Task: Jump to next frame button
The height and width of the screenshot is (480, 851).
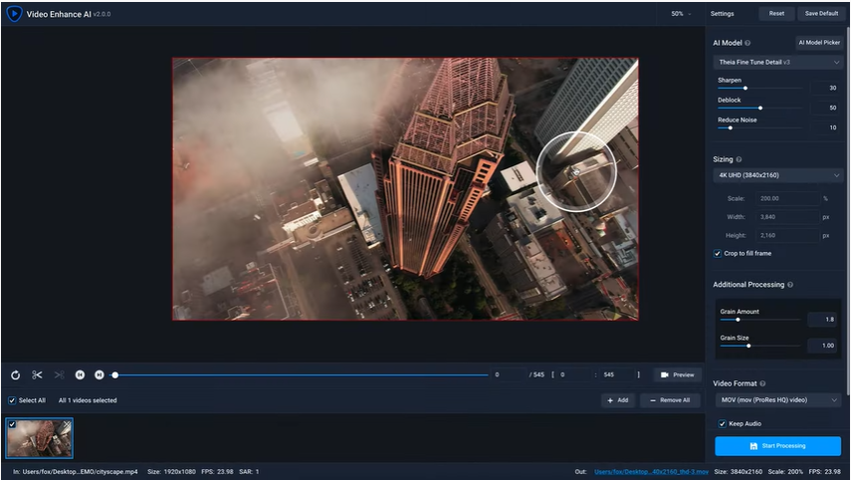Action: pos(100,374)
